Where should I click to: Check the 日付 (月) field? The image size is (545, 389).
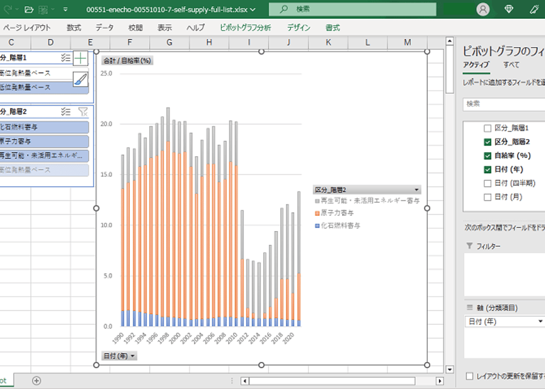pyautogui.click(x=488, y=197)
